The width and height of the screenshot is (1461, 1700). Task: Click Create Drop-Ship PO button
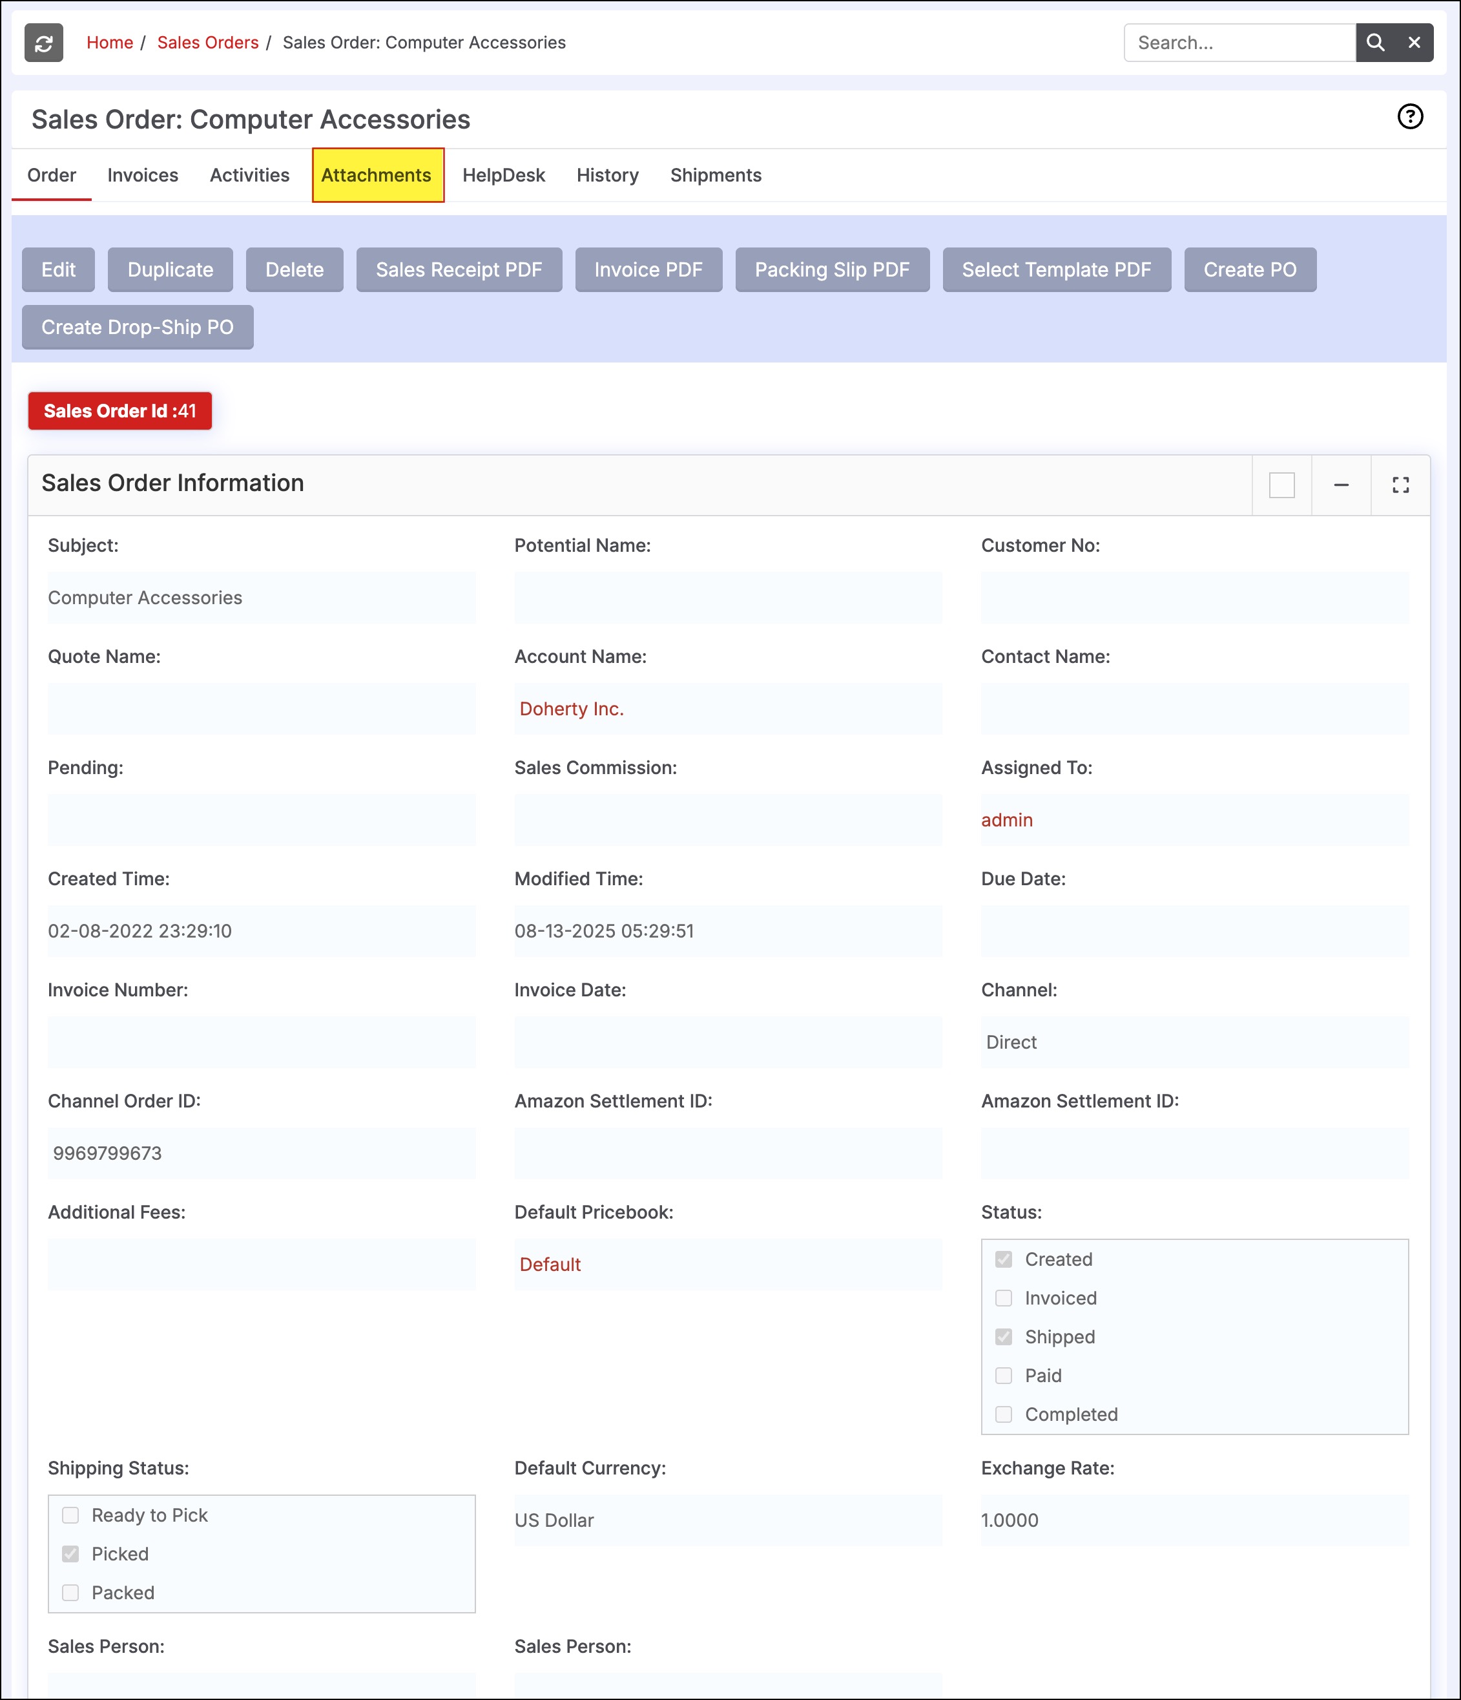pyautogui.click(x=138, y=328)
